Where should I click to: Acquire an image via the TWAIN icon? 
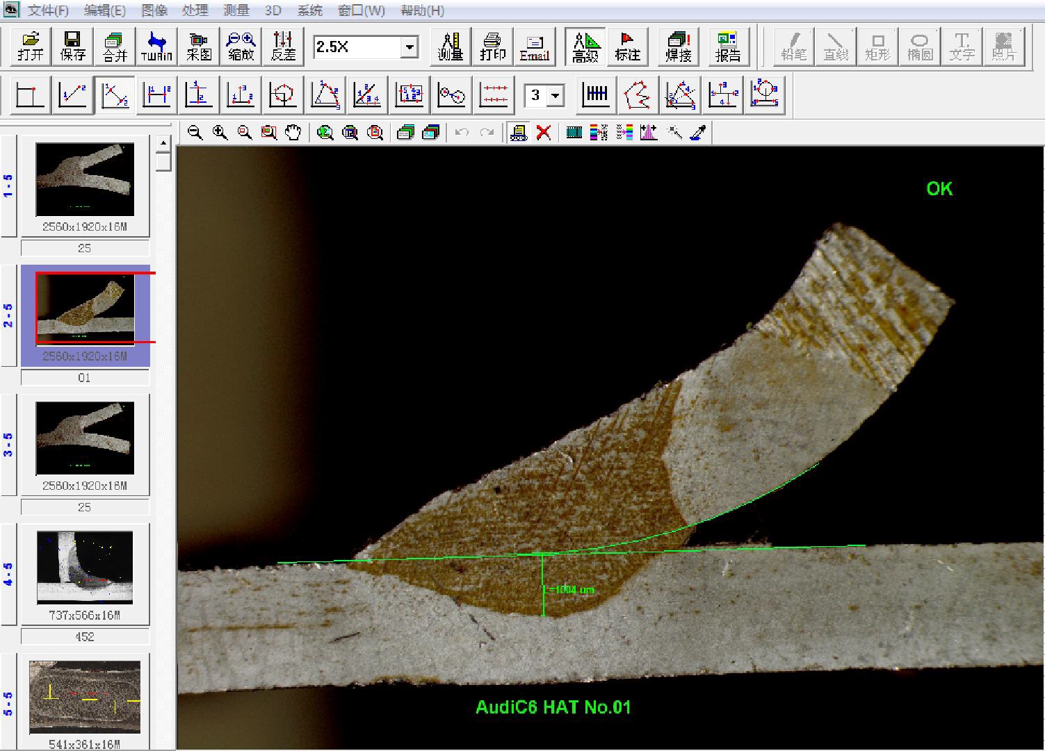(x=156, y=47)
